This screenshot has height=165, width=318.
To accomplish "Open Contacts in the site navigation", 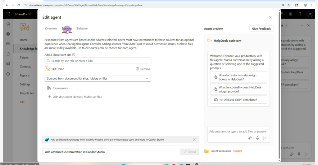I will tap(25, 67).
